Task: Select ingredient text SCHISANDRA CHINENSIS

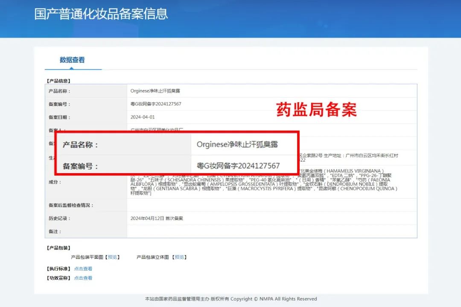Action: point(194,180)
